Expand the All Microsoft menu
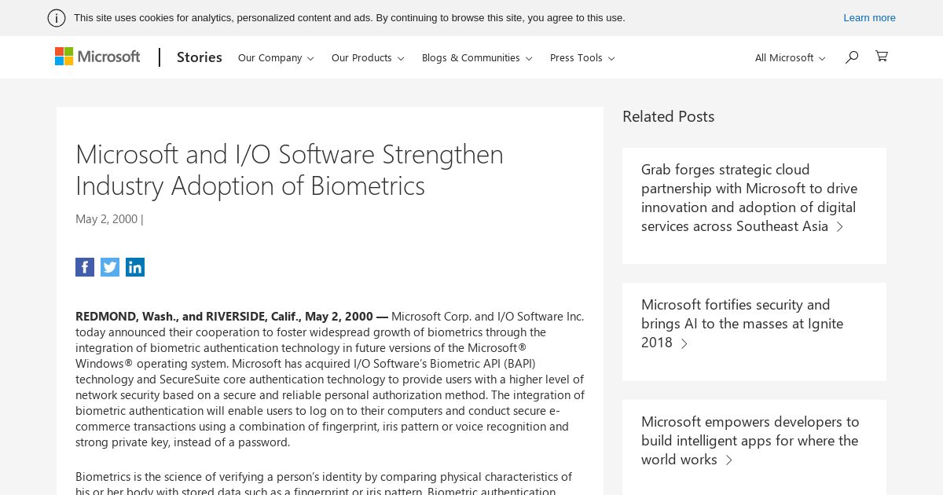Viewport: 943px width, 495px height. (x=790, y=57)
